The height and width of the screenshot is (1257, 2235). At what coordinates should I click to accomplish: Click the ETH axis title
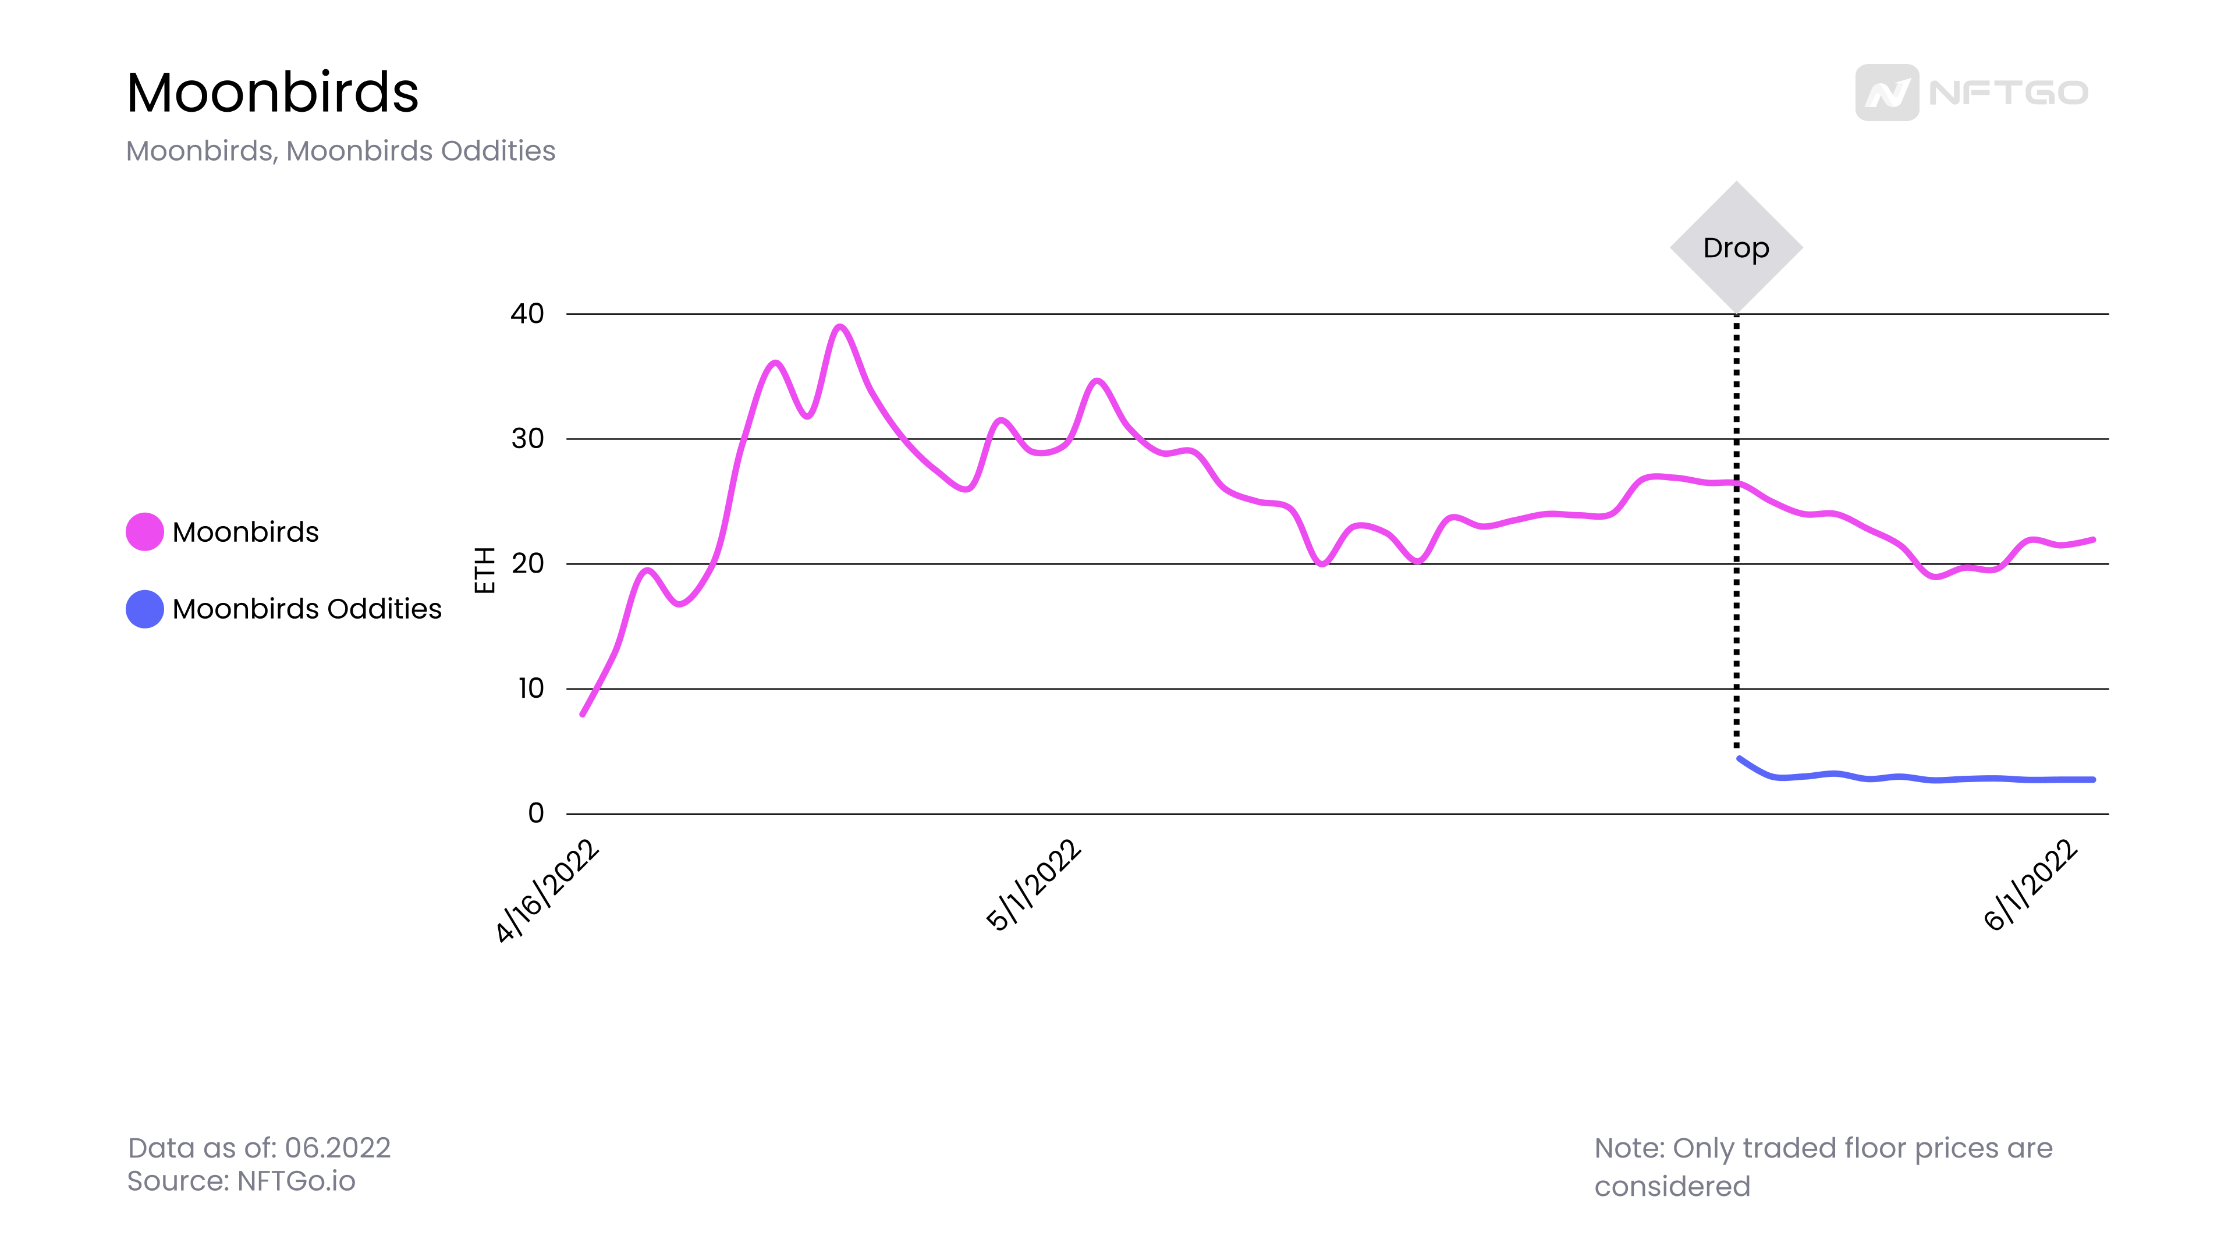[x=484, y=570]
